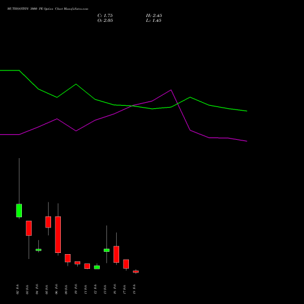
Task: Select the open value O: 2.05
Action: tap(105, 21)
